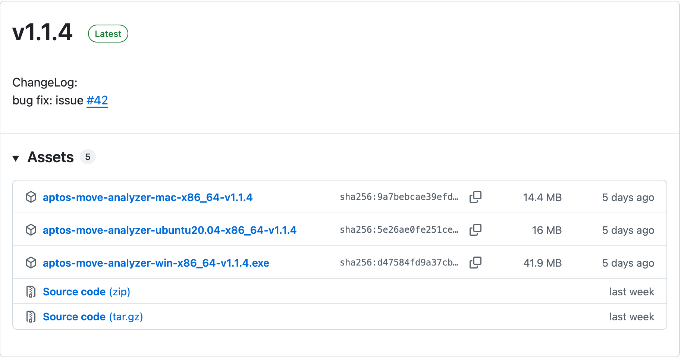Screen dimensions: 681x358
Task: Click archive icon for Source code (tar.gz)
Action: tap(31, 317)
